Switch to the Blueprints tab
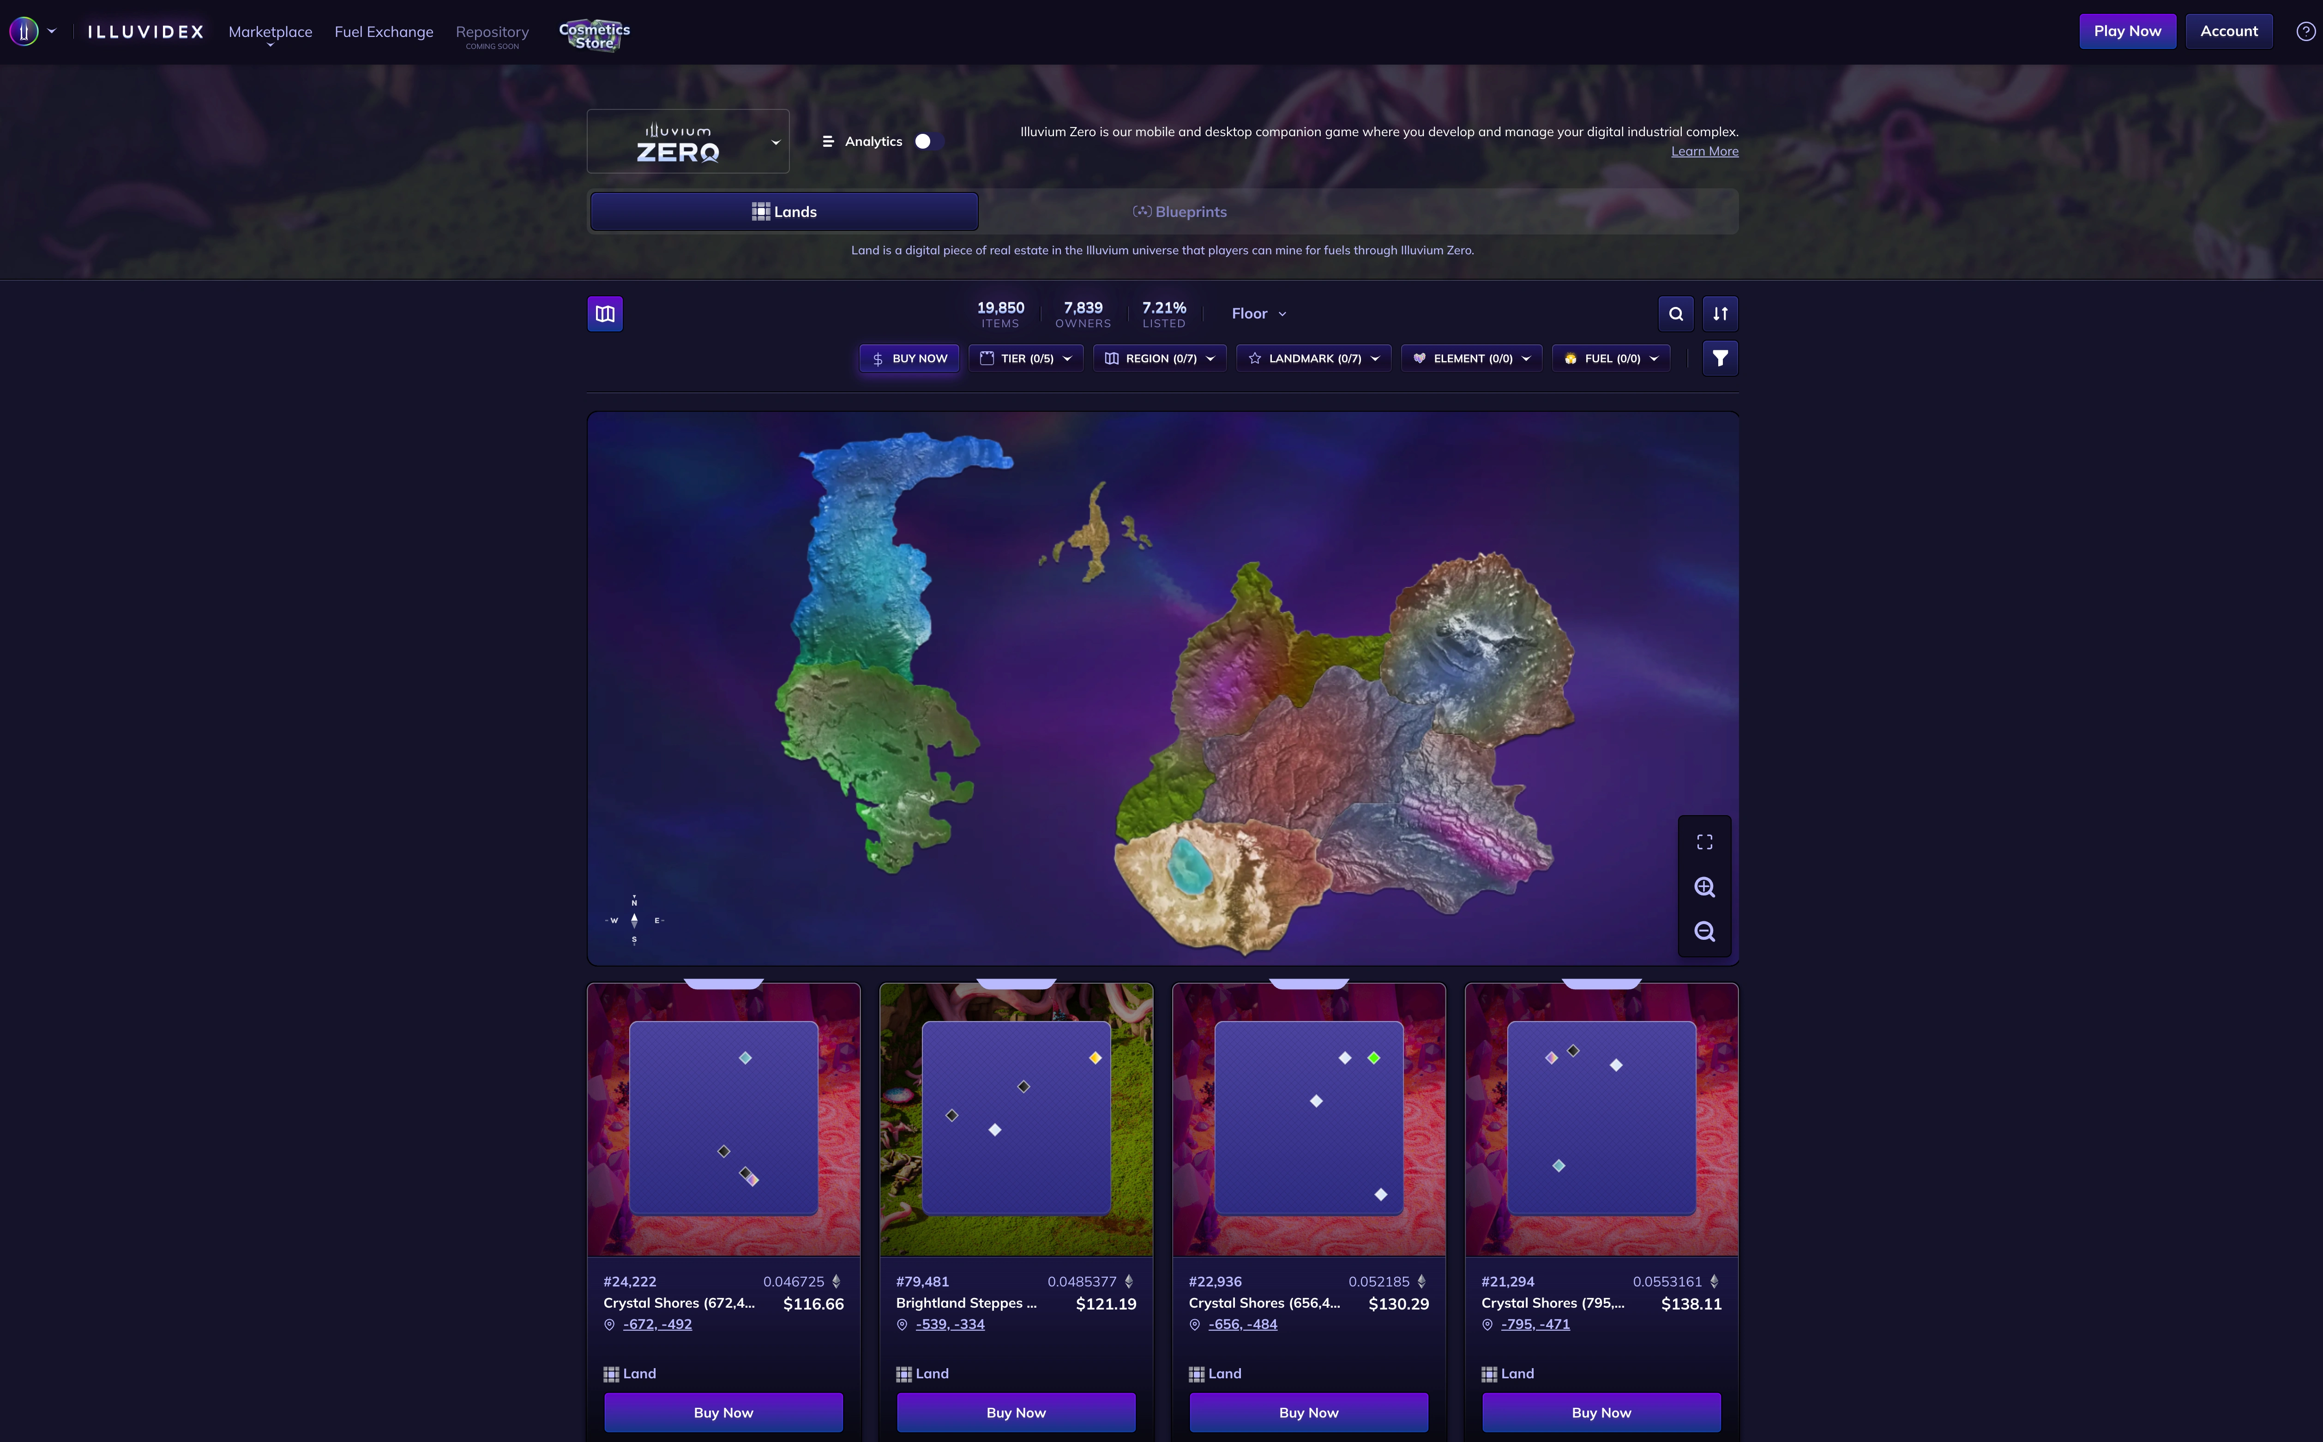2323x1442 pixels. tap(1180, 212)
